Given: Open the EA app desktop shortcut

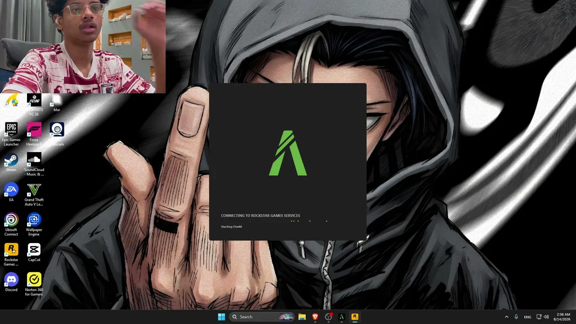Looking at the screenshot, I should pyautogui.click(x=11, y=192).
